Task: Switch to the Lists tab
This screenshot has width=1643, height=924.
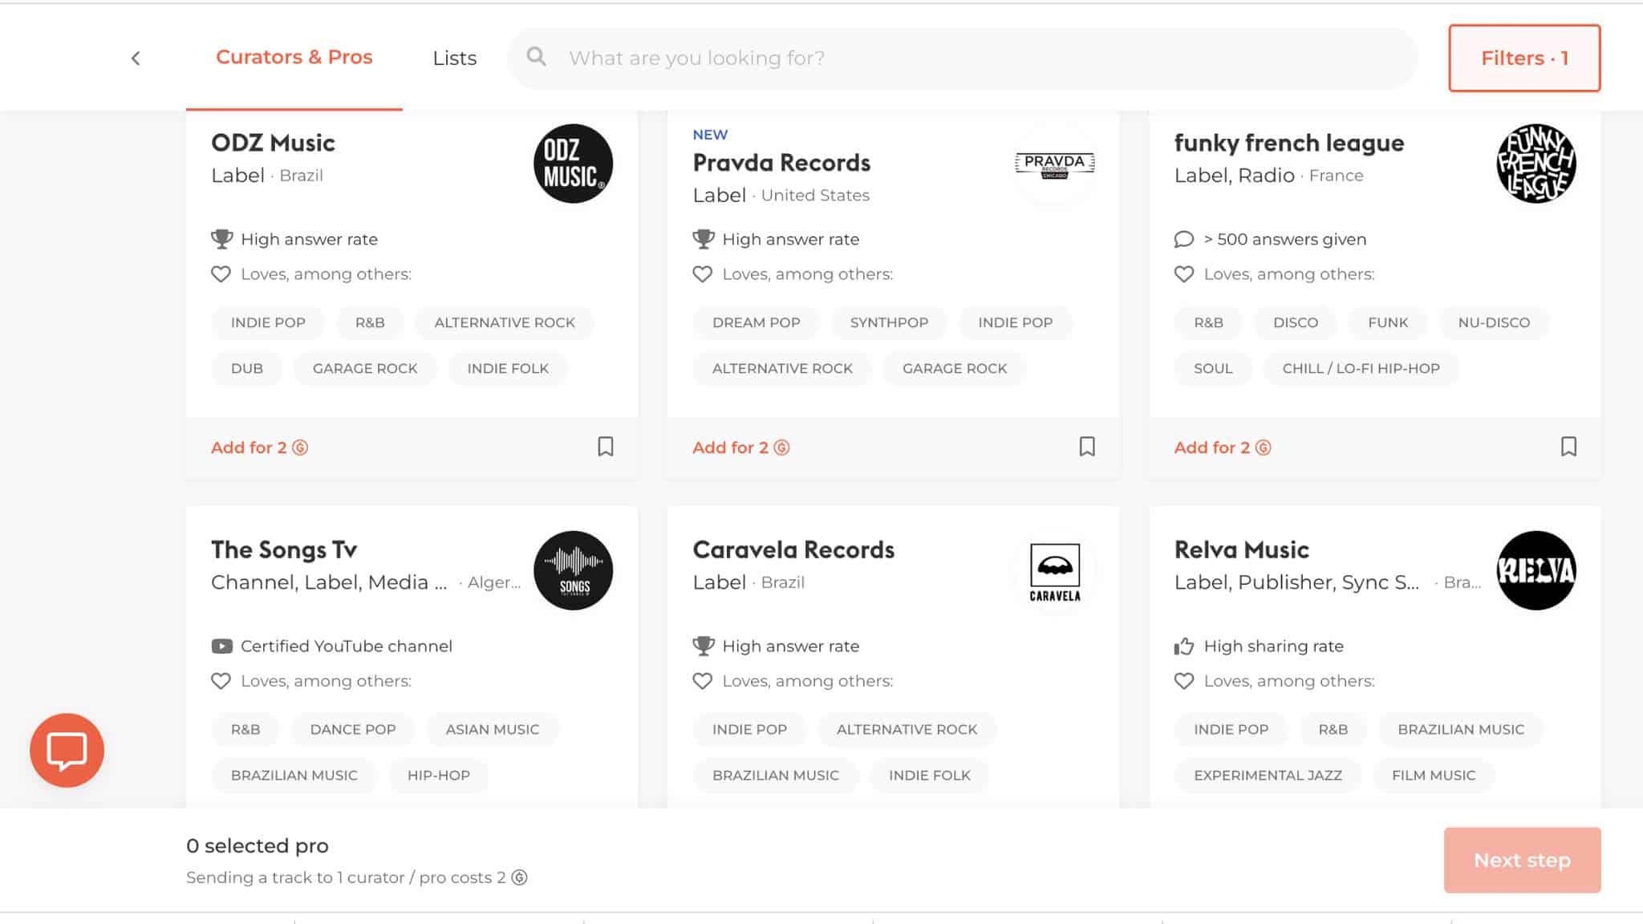Action: coord(454,58)
